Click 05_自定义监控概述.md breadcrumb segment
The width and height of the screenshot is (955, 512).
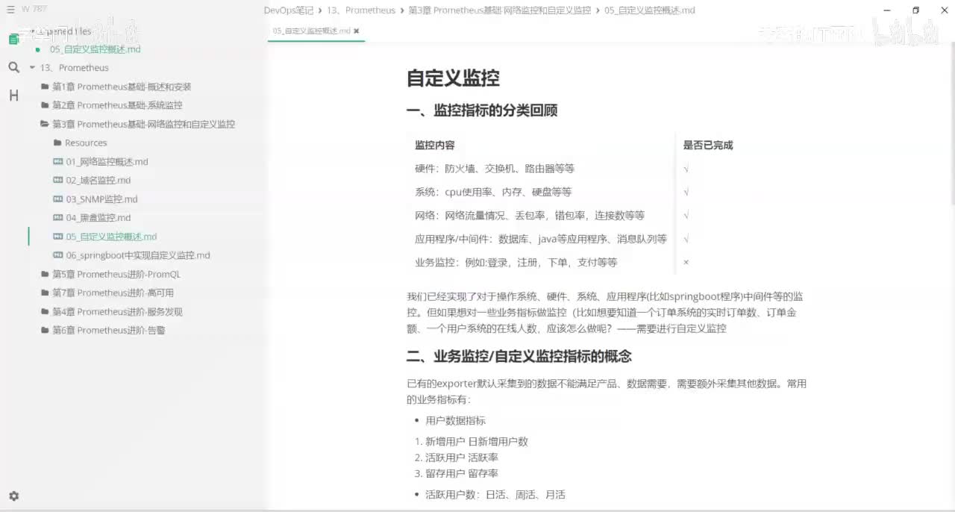[649, 10]
